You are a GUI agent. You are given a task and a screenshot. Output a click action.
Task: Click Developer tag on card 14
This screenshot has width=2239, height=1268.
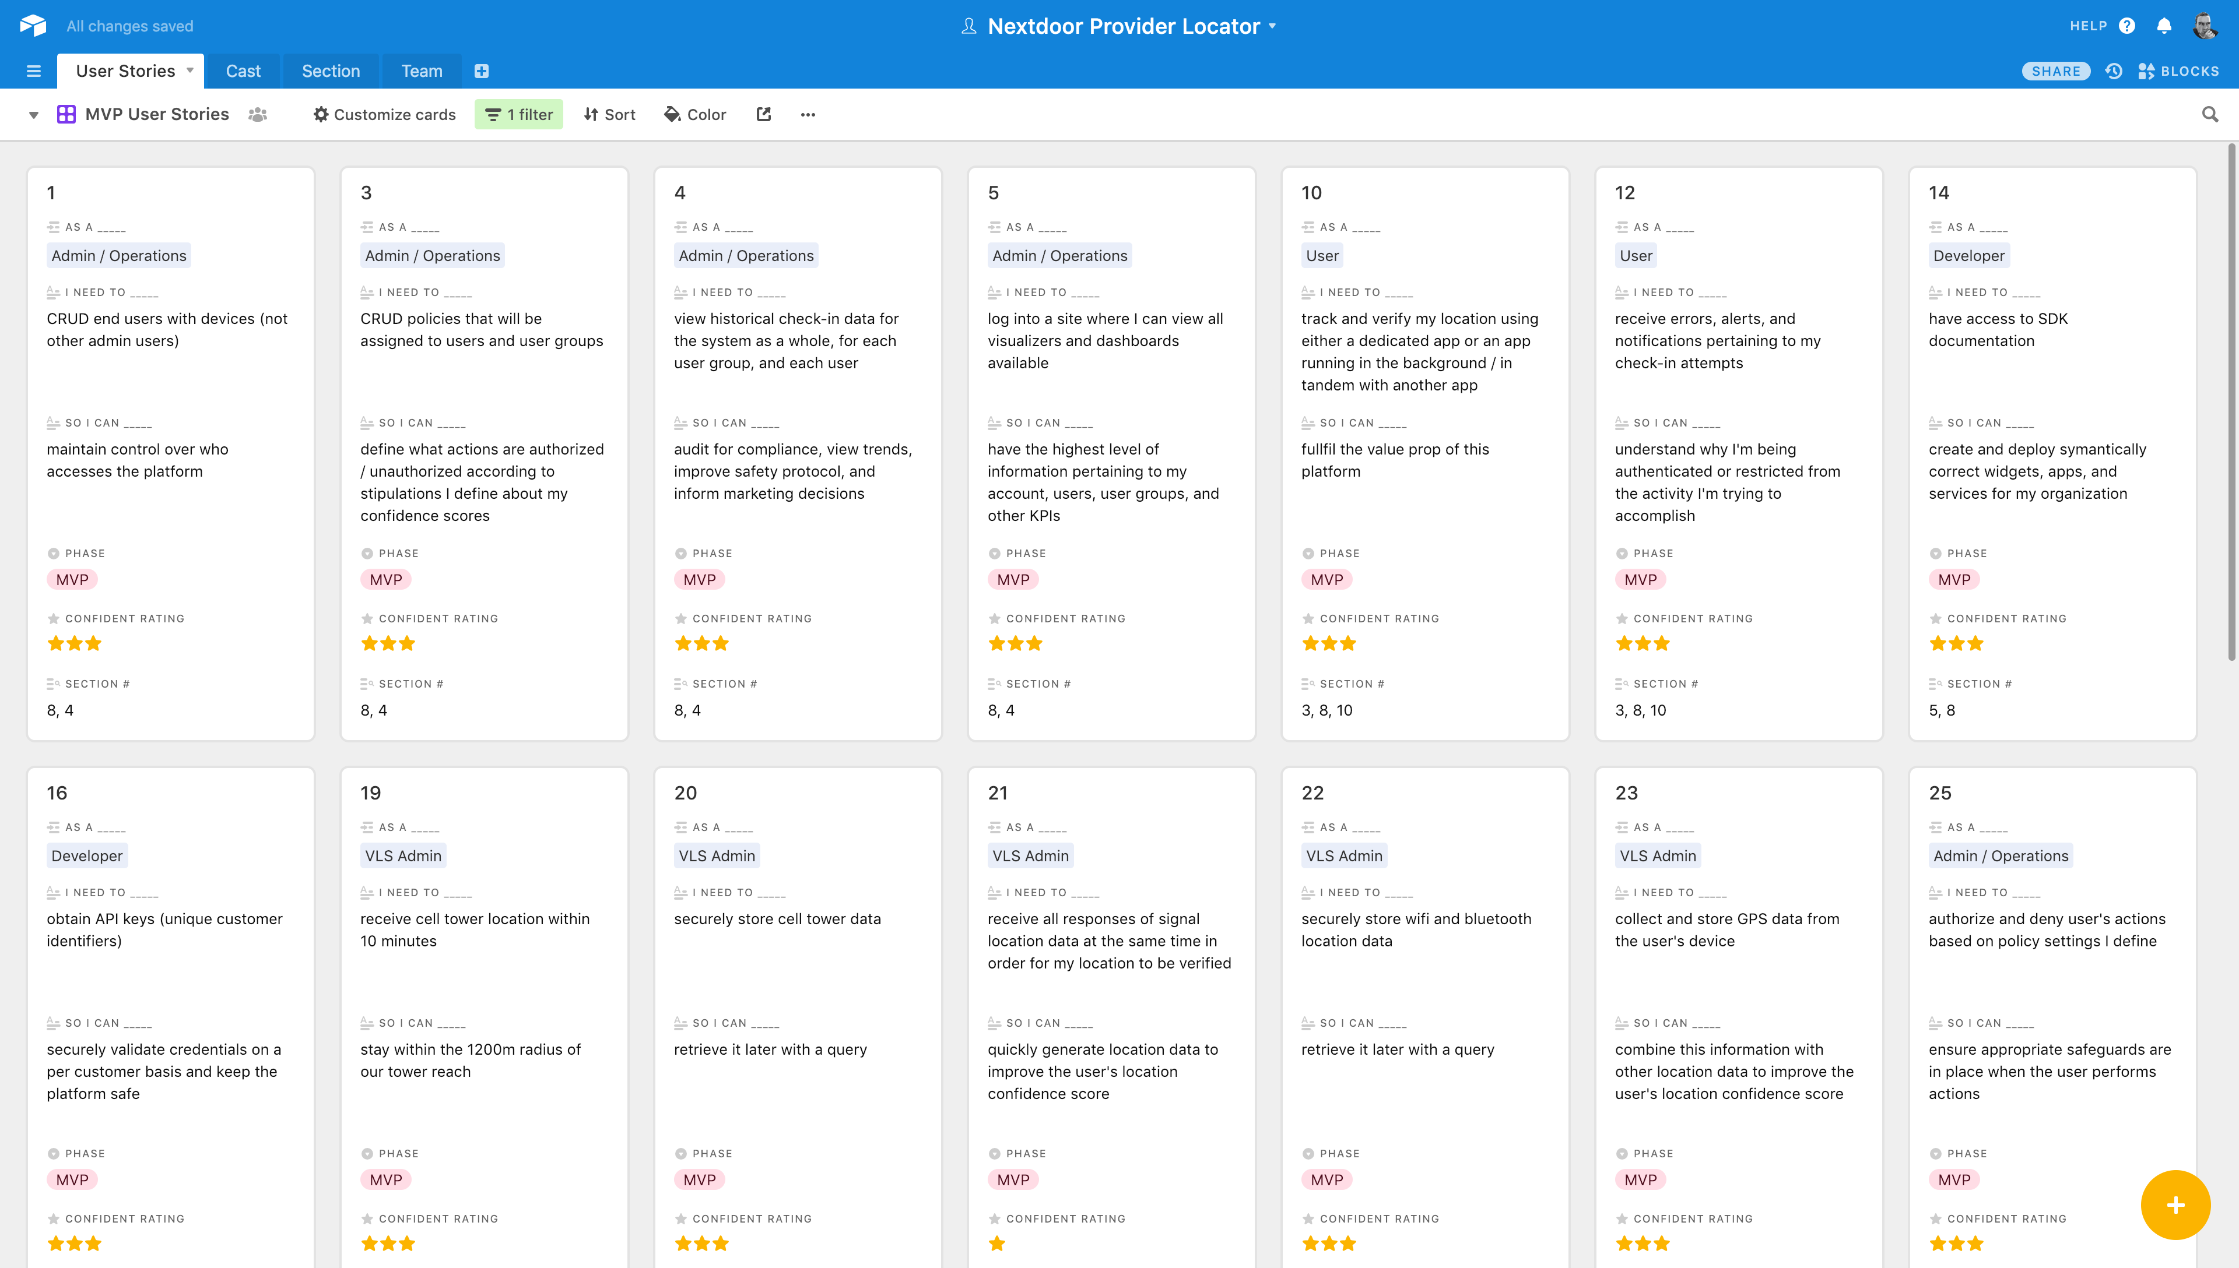[x=1968, y=255]
